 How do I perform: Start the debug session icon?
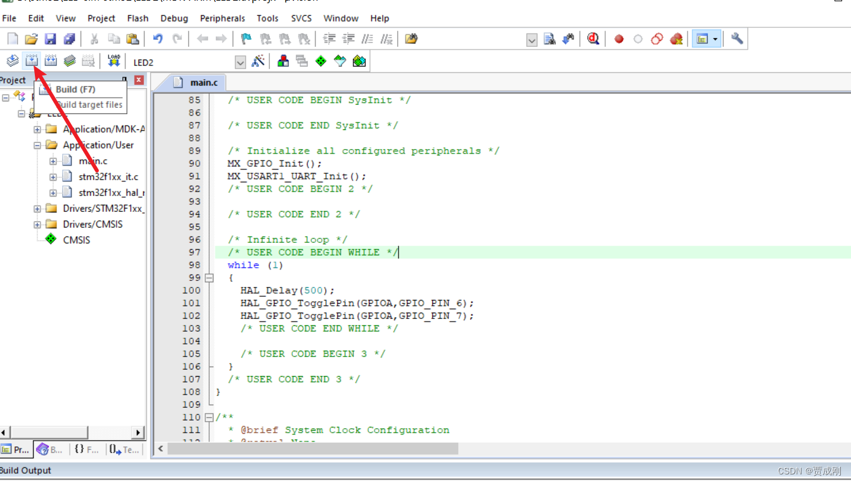pos(593,39)
